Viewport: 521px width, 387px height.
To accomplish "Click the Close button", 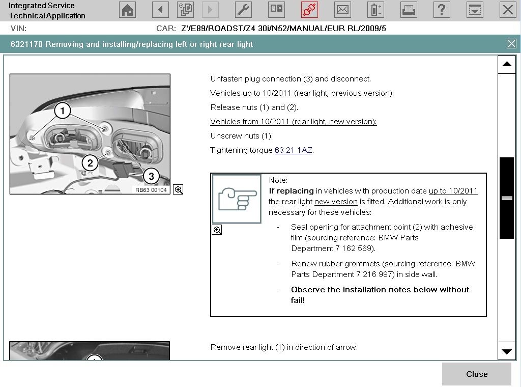I will (476, 374).
